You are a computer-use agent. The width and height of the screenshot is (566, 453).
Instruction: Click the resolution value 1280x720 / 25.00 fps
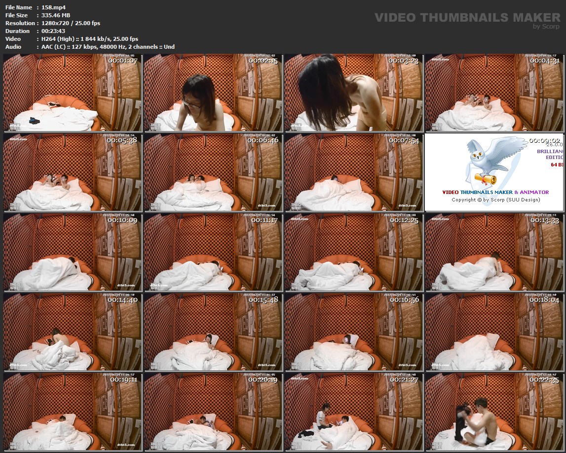click(71, 23)
